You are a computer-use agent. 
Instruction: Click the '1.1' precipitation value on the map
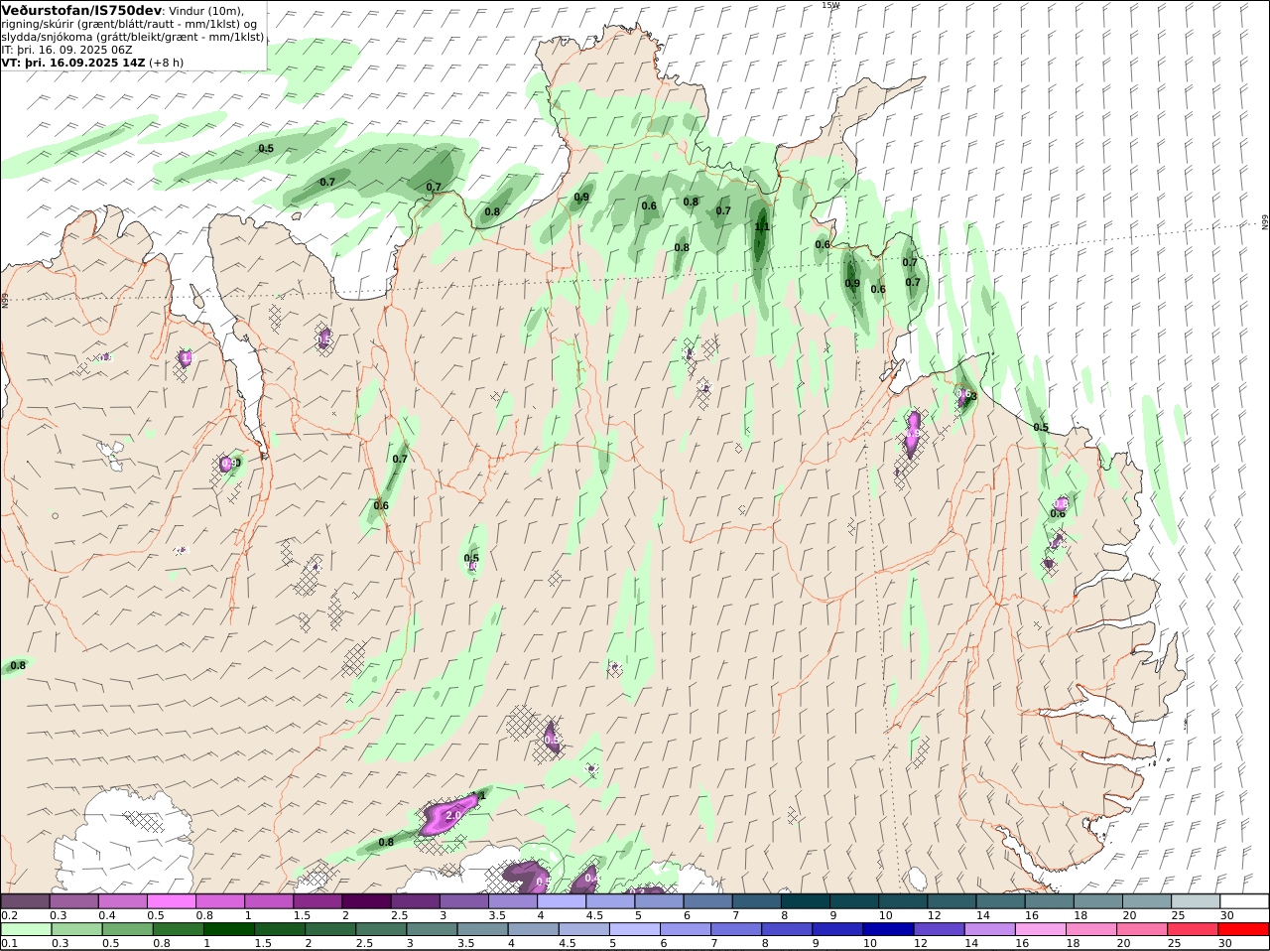click(762, 227)
